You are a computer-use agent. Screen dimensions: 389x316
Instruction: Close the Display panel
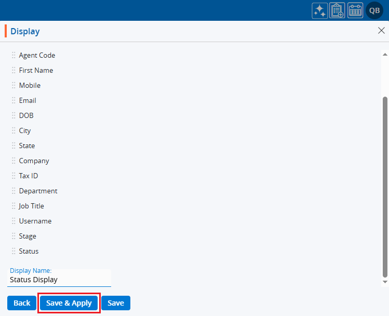pyautogui.click(x=381, y=31)
